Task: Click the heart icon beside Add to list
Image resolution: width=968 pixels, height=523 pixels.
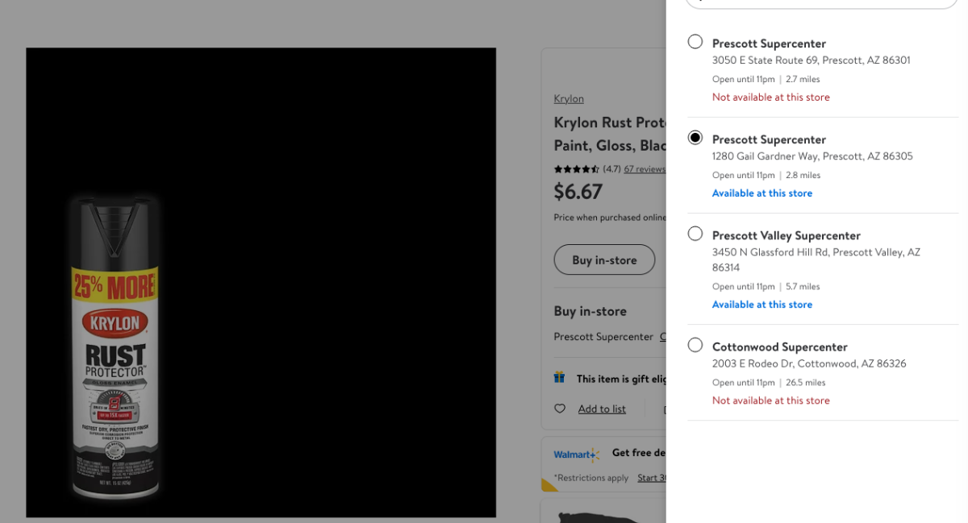Action: coord(560,409)
